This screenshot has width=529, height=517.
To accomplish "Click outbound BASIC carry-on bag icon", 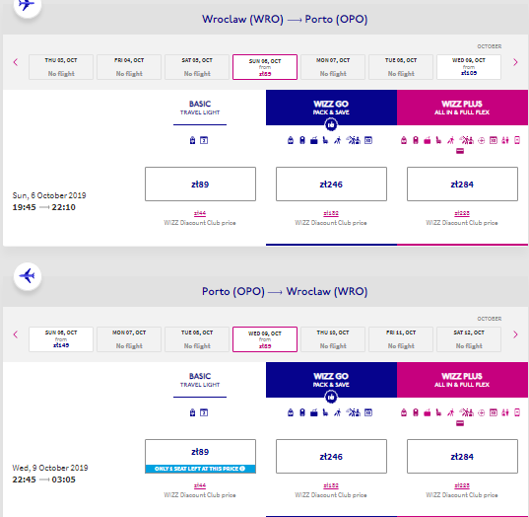I will [x=192, y=140].
